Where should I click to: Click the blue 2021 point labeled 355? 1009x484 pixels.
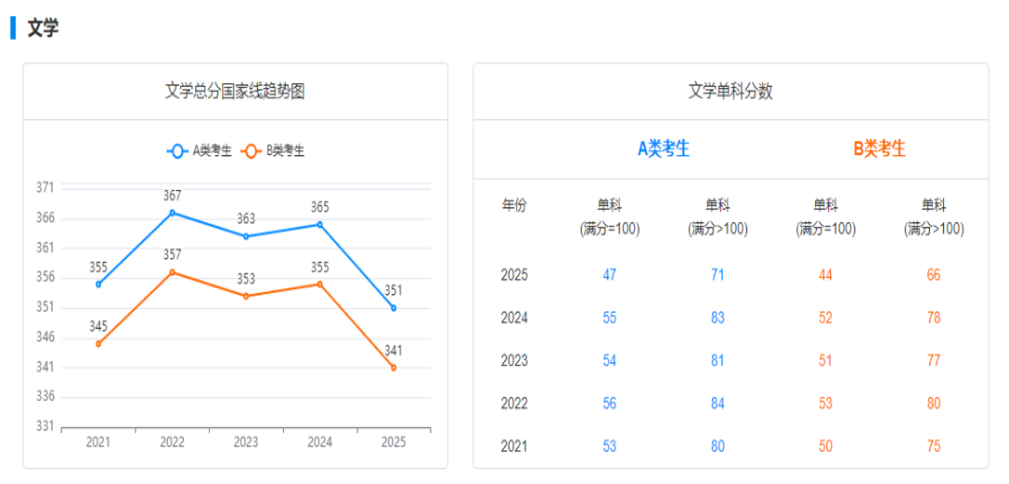[x=98, y=284]
